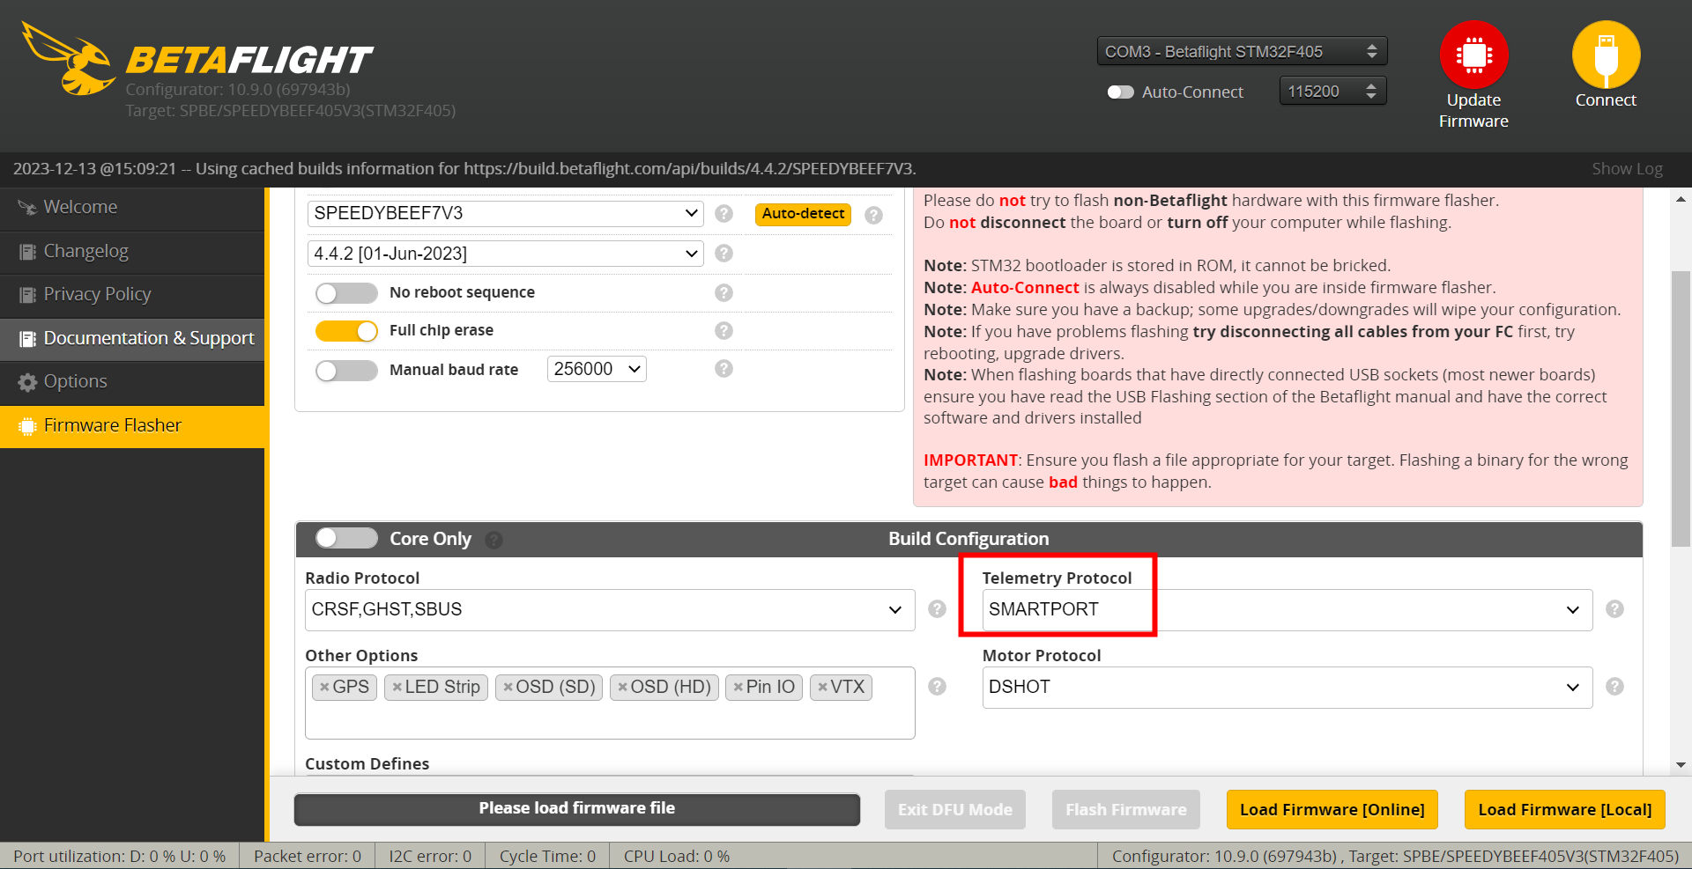
Task: Remove the OSD (SD) option tag
Action: click(x=508, y=688)
